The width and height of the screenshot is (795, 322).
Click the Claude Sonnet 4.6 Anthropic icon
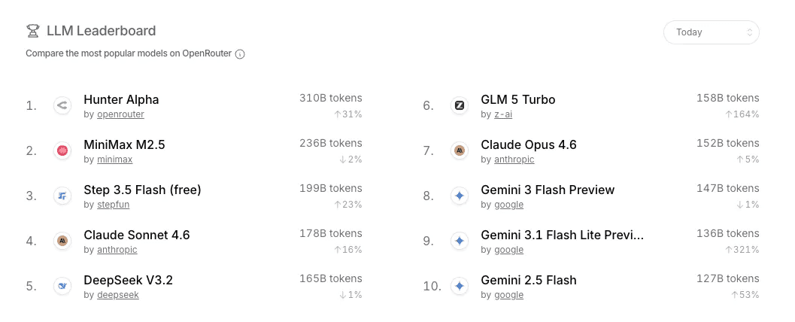(62, 241)
